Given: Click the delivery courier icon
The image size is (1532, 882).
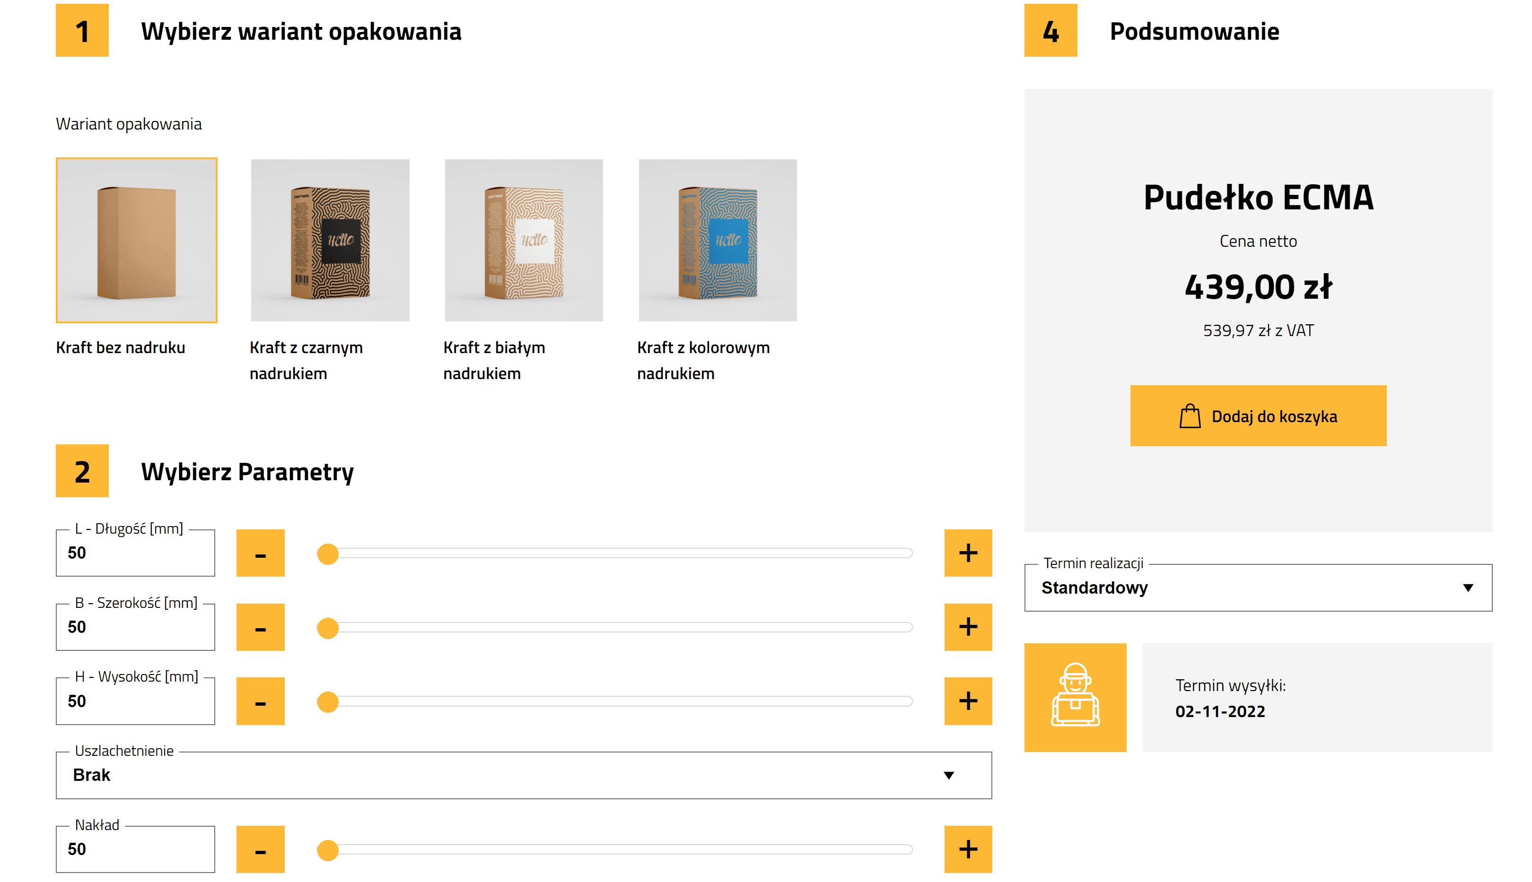Looking at the screenshot, I should (x=1075, y=697).
